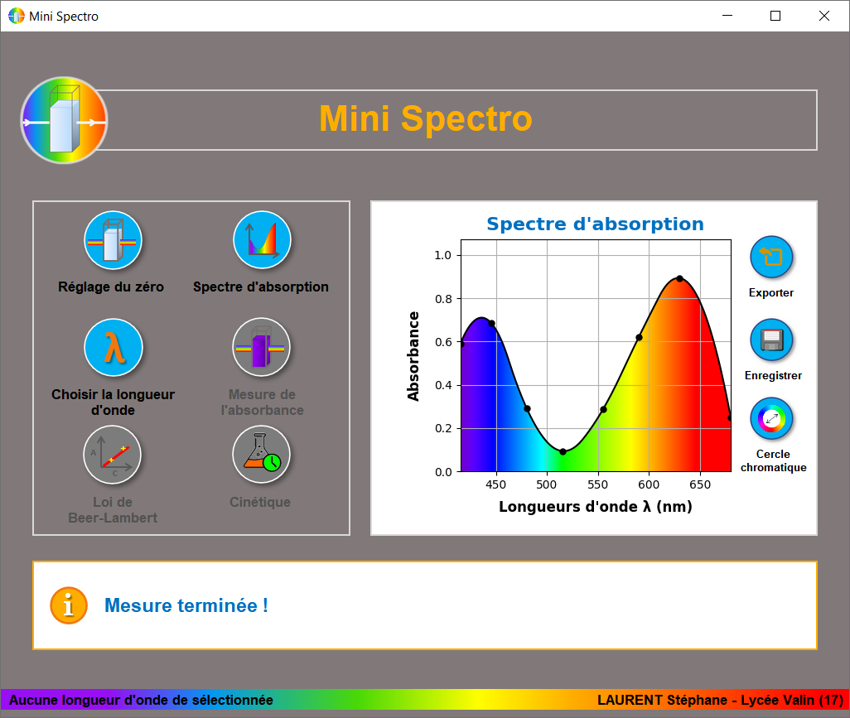The image size is (850, 718).
Task: Click the "Spectre d'absorption" chart title
Action: 595,224
